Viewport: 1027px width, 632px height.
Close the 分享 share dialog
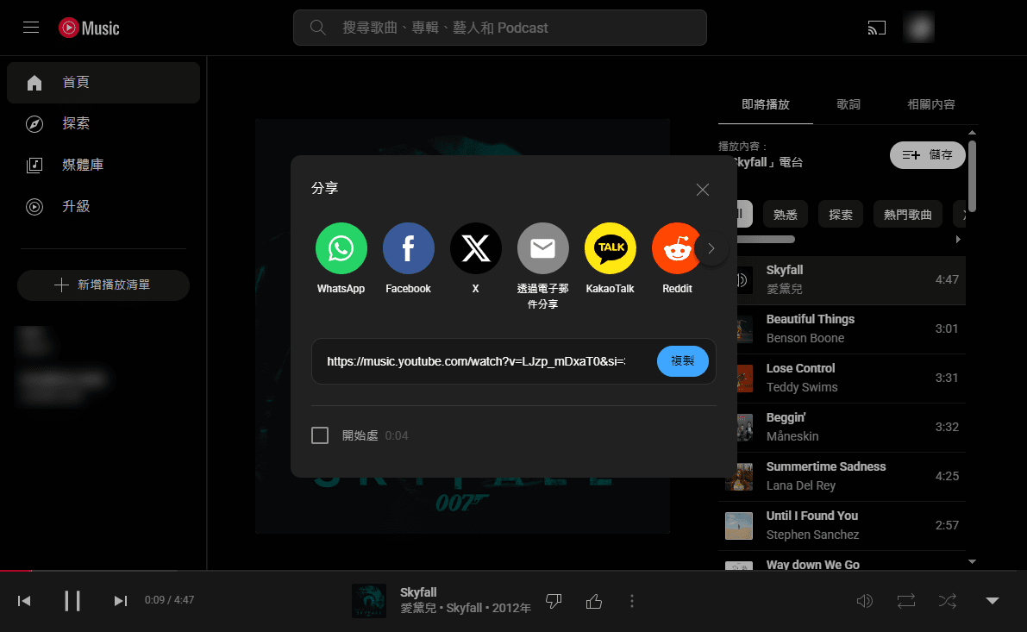click(x=703, y=190)
